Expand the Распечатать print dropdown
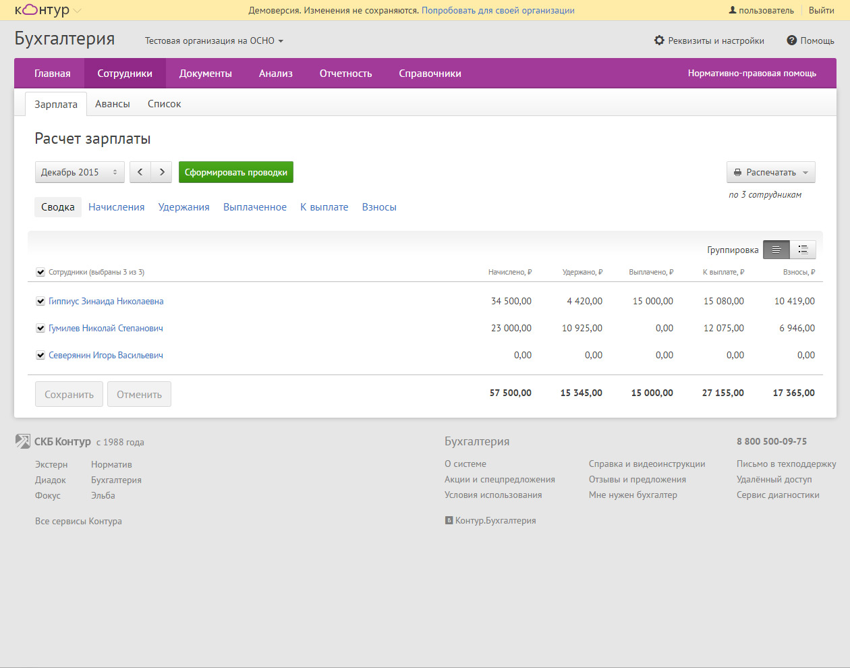 [x=771, y=172]
